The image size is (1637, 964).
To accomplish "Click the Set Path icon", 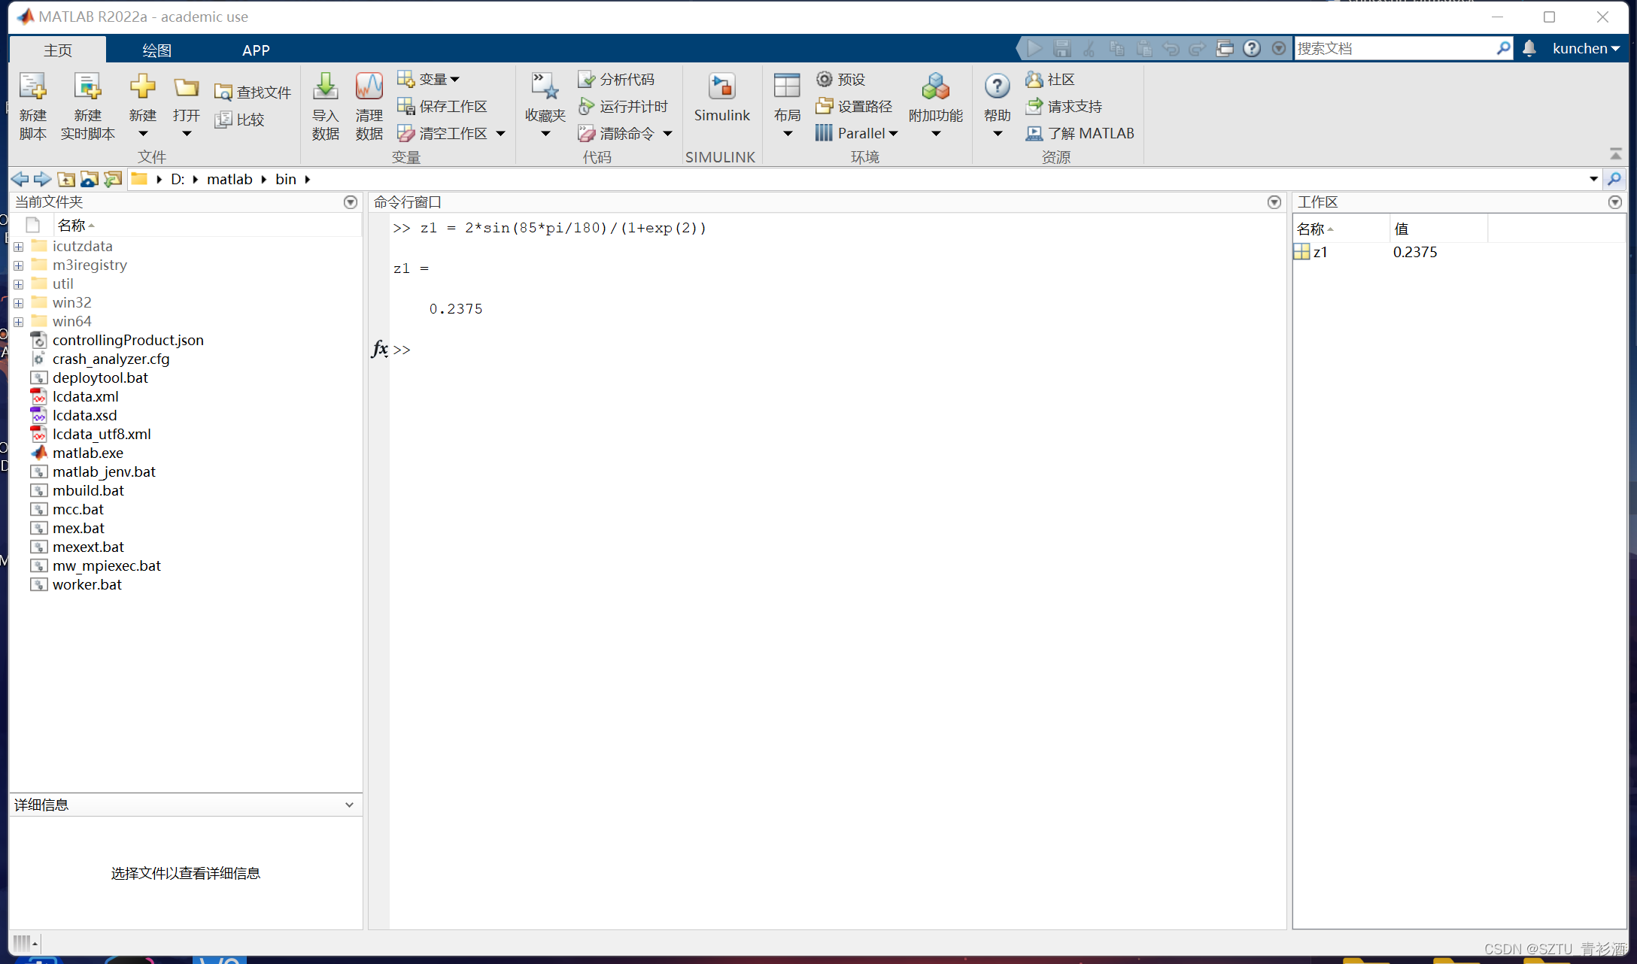I will pos(825,106).
